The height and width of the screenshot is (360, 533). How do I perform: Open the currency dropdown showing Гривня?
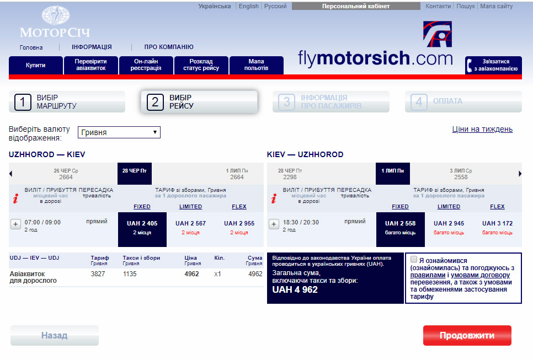(119, 132)
